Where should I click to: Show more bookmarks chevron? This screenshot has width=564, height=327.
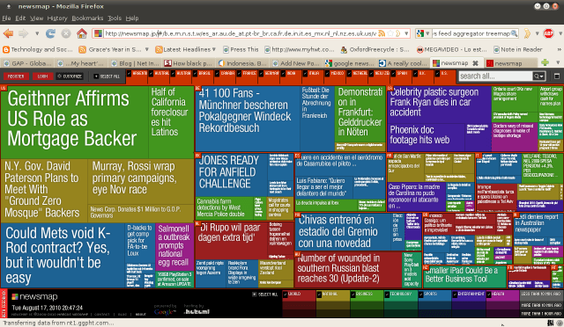(559, 49)
